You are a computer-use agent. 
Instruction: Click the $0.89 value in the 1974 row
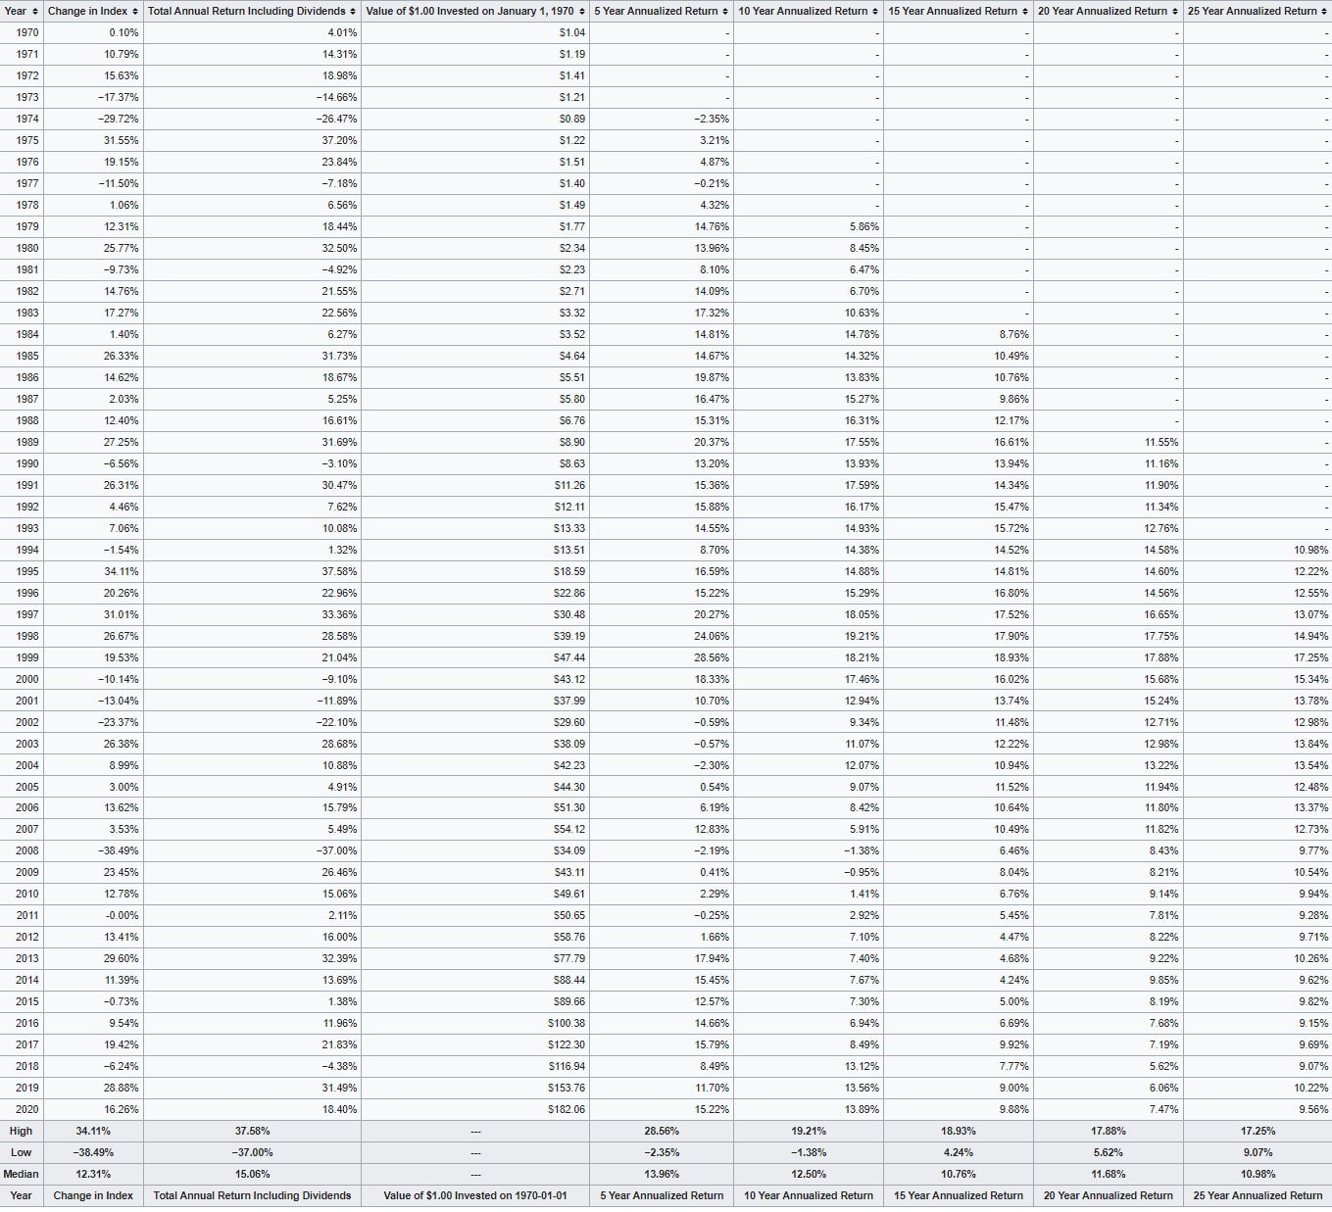pyautogui.click(x=572, y=119)
